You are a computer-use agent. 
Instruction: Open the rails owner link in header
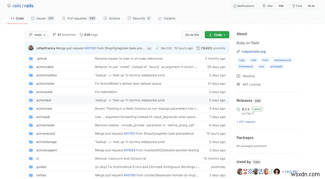coord(17,6)
